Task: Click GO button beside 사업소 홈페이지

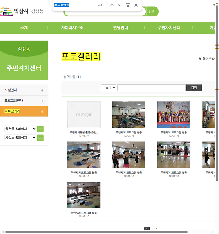Action: click(x=40, y=138)
